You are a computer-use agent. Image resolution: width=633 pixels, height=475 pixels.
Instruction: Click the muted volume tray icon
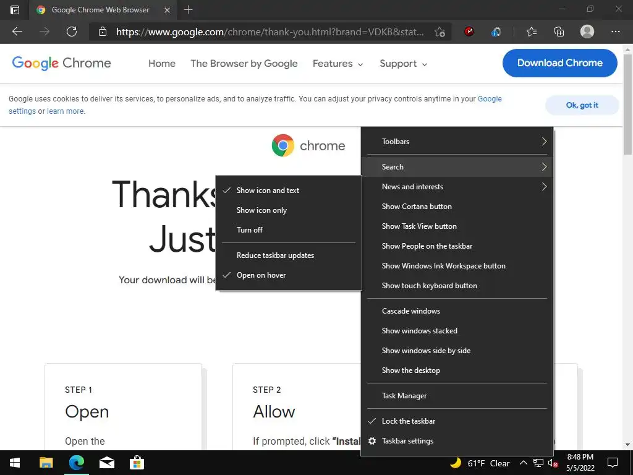tap(553, 463)
